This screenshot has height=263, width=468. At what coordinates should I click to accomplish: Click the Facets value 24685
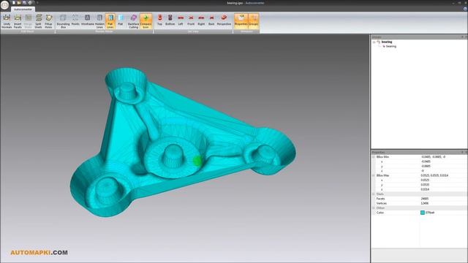click(424, 199)
